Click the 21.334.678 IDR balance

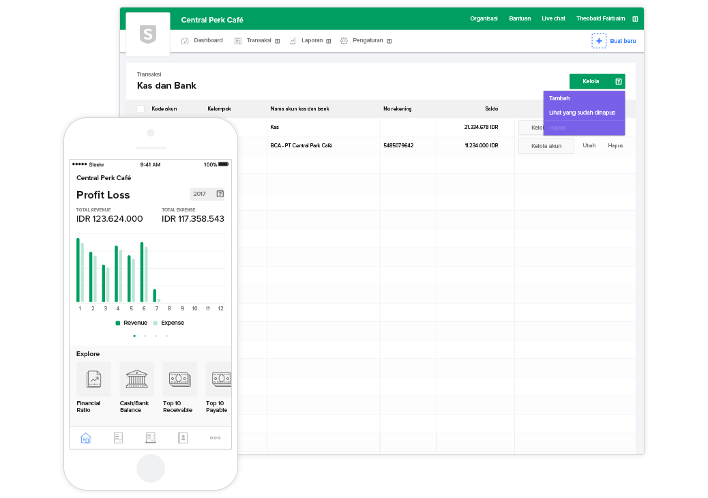[x=482, y=128]
